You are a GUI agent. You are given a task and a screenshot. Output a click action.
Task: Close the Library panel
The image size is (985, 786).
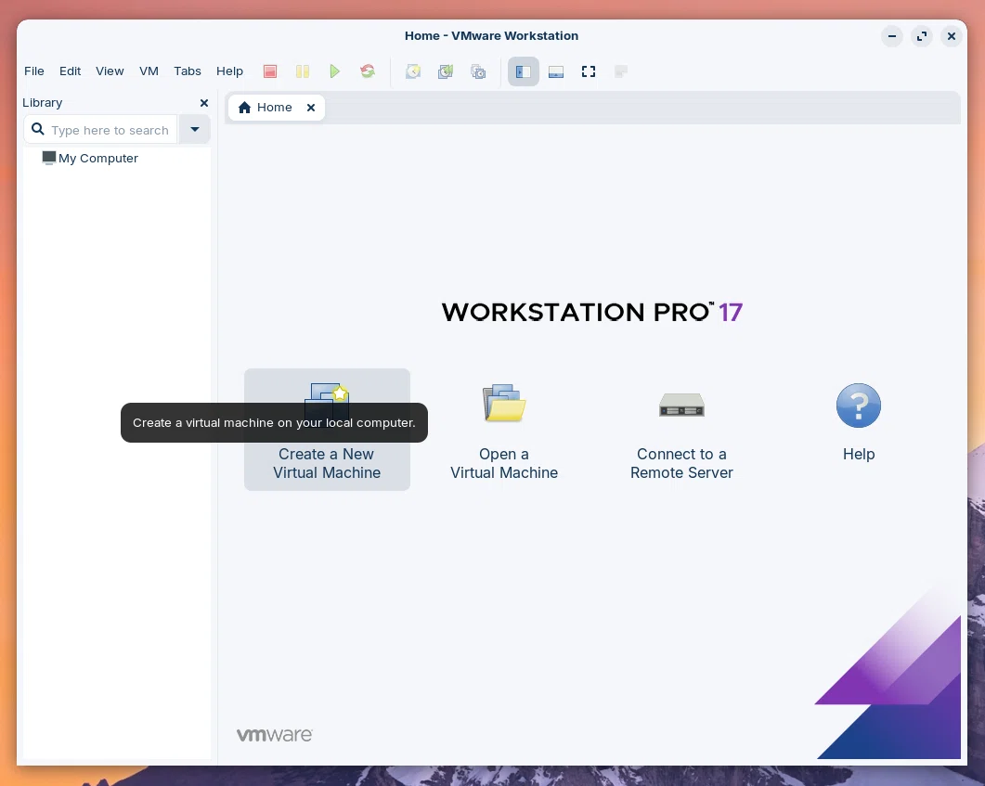click(204, 103)
